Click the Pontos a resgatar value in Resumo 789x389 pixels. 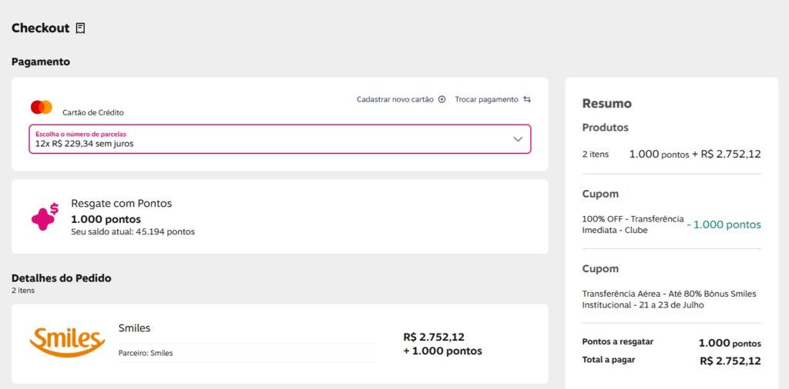pos(729,343)
